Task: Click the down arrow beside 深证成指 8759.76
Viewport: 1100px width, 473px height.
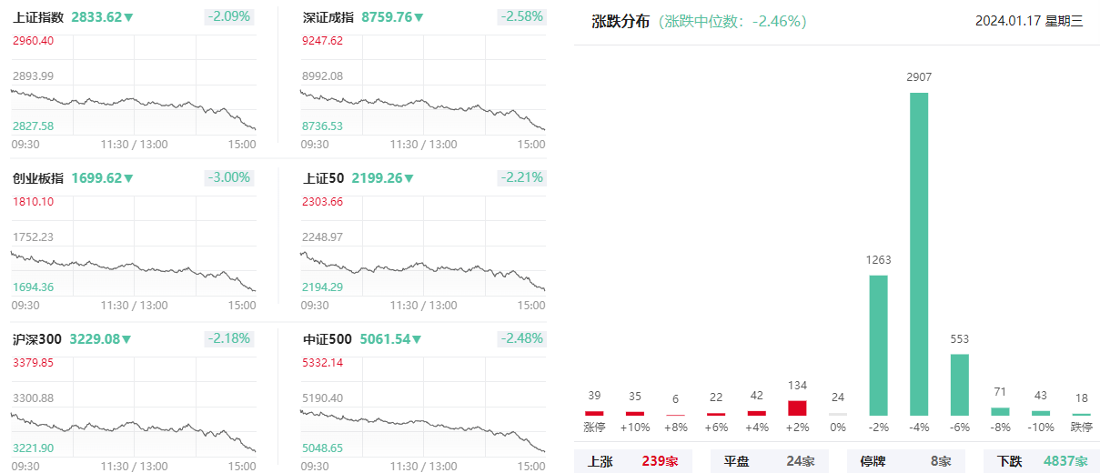Action: [419, 17]
